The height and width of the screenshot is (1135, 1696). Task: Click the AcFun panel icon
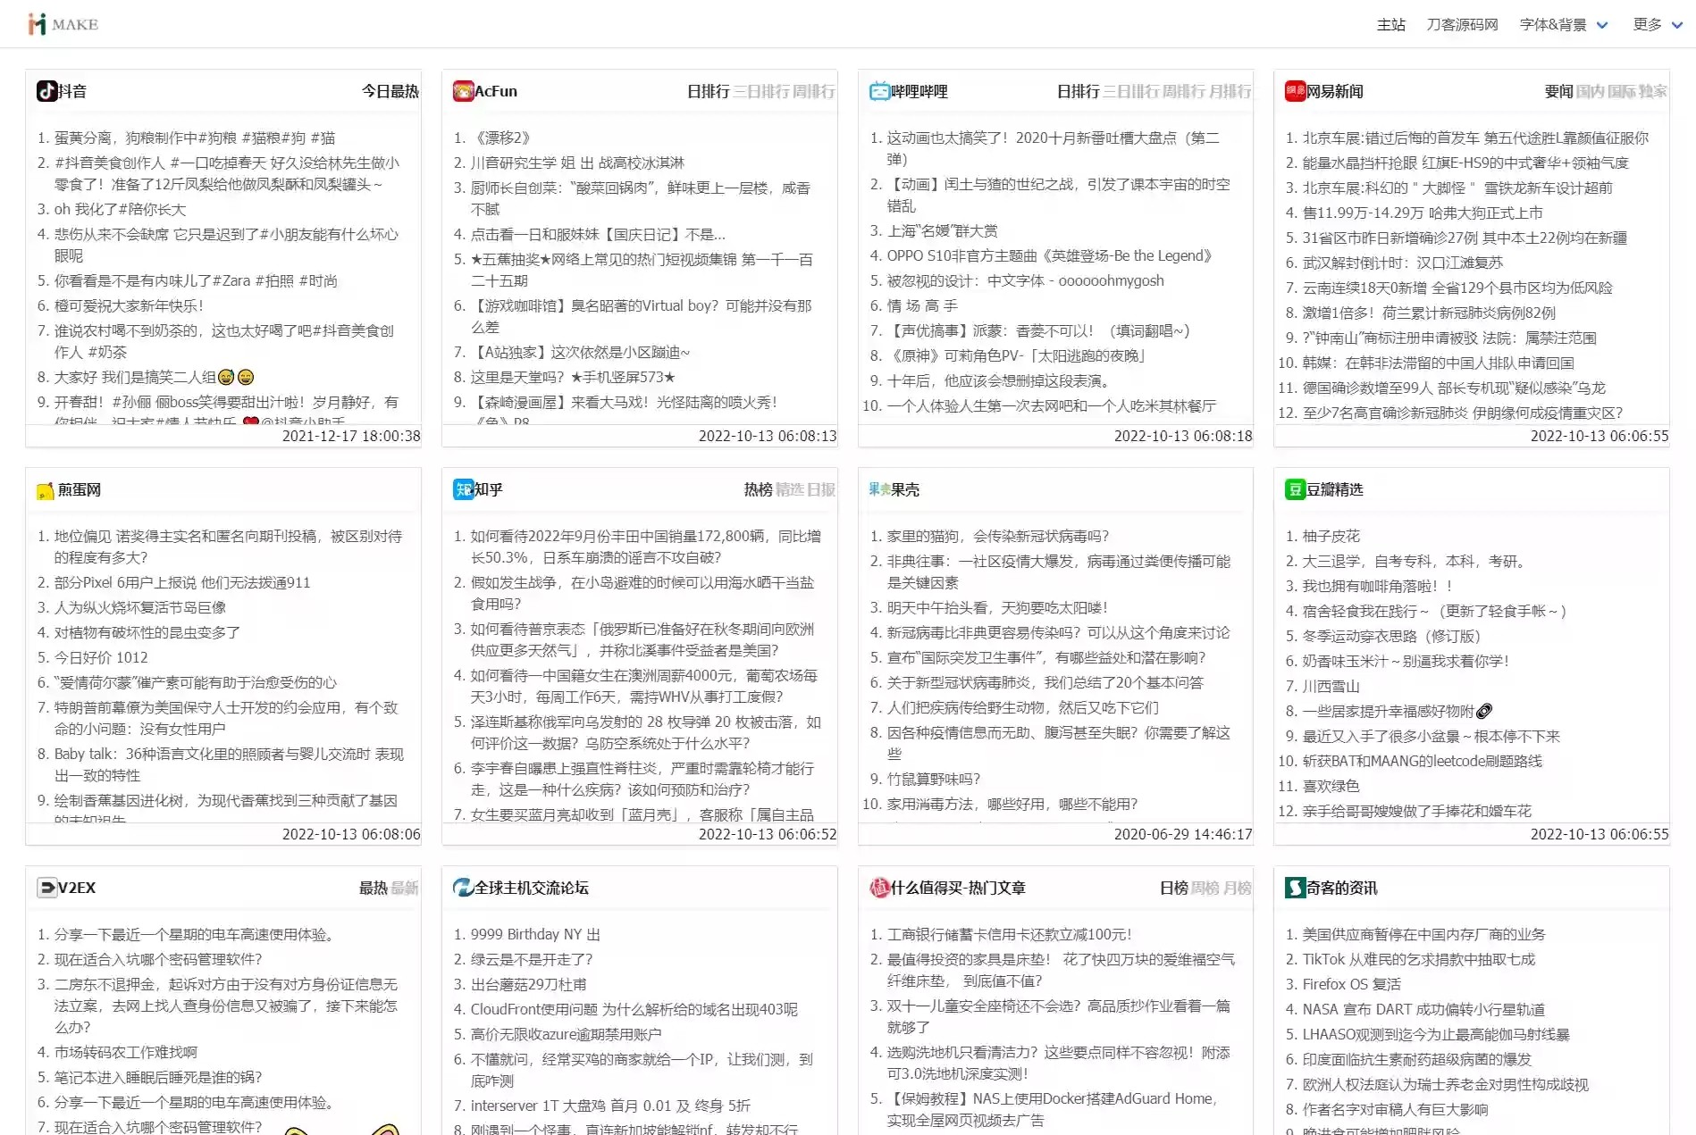[463, 90]
